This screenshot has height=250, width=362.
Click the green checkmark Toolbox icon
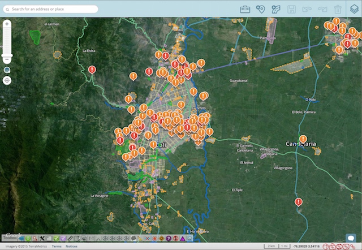[x=56, y=239]
